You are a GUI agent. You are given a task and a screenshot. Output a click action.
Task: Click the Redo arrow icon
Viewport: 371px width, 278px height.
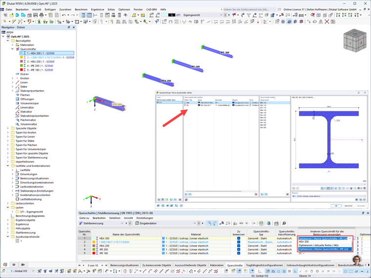click(x=73, y=15)
